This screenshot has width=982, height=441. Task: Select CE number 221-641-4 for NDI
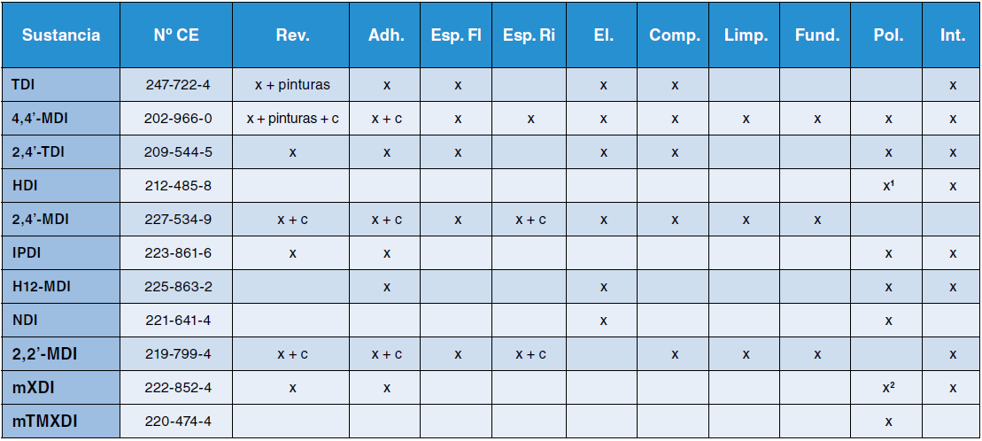pos(178,321)
